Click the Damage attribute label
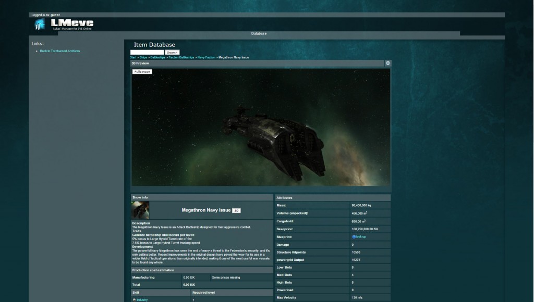 (x=283, y=245)
